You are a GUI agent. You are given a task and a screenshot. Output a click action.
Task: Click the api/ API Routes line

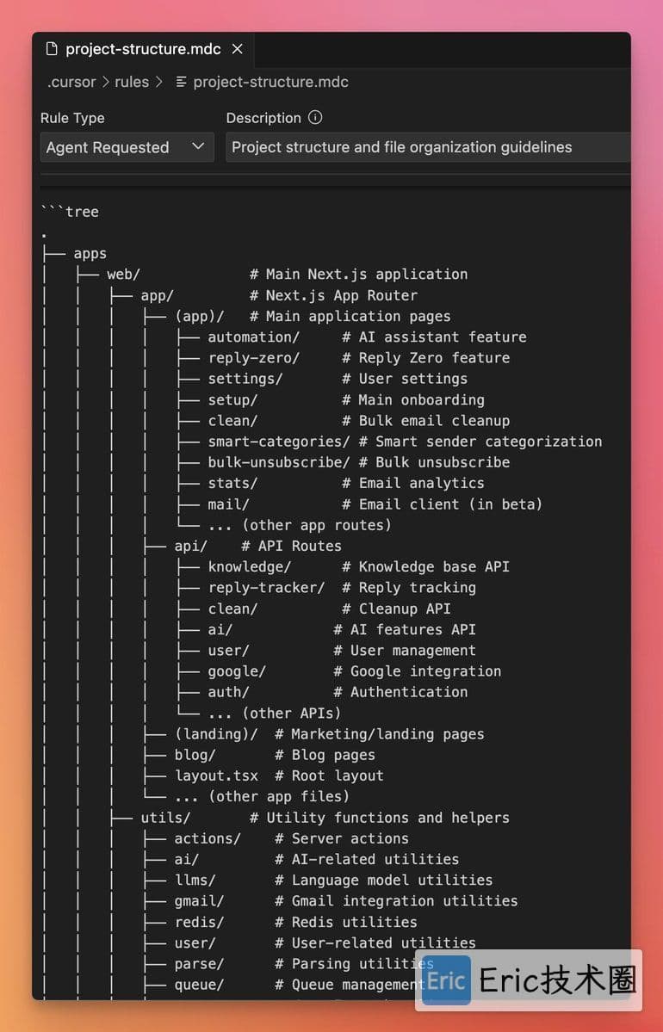(x=257, y=546)
